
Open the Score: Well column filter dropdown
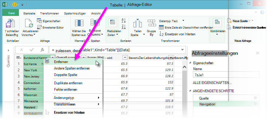(x=125, y=57)
